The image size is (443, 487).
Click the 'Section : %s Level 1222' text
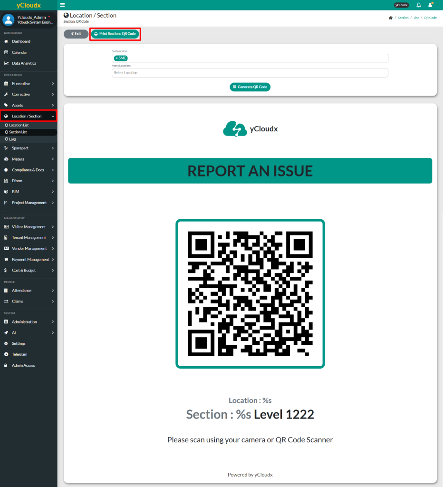(x=250, y=414)
